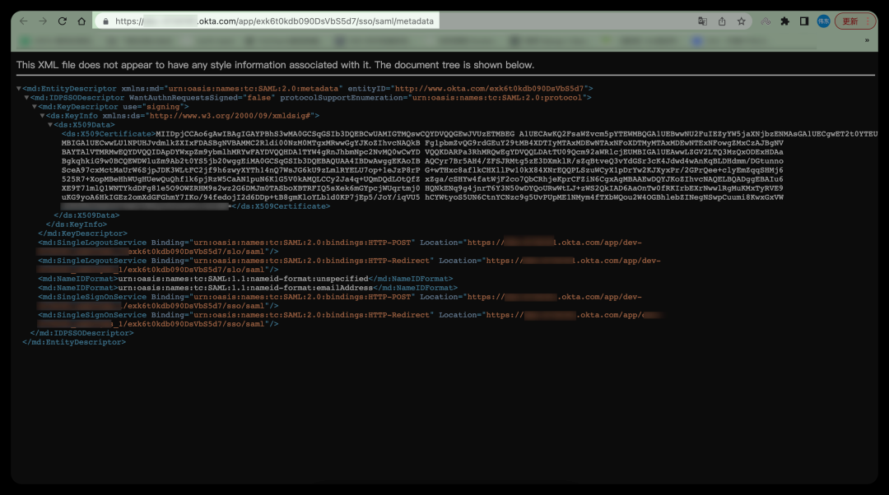Go to the browser Home page
This screenshot has height=495, width=889.
point(81,21)
